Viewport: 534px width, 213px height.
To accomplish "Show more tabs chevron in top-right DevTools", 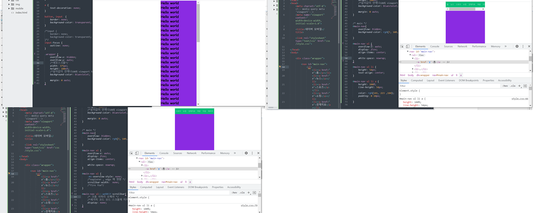I will (x=506, y=47).
